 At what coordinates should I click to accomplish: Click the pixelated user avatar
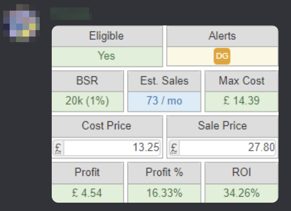(x=22, y=23)
